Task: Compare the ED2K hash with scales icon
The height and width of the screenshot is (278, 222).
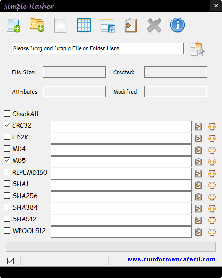Action: coord(212,139)
